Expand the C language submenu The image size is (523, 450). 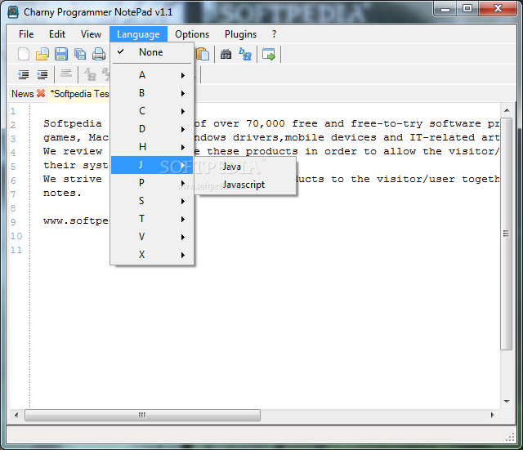pyautogui.click(x=152, y=111)
